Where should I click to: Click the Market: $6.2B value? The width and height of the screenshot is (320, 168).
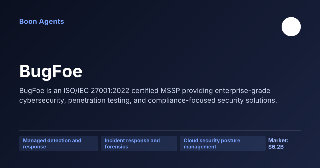(x=278, y=143)
